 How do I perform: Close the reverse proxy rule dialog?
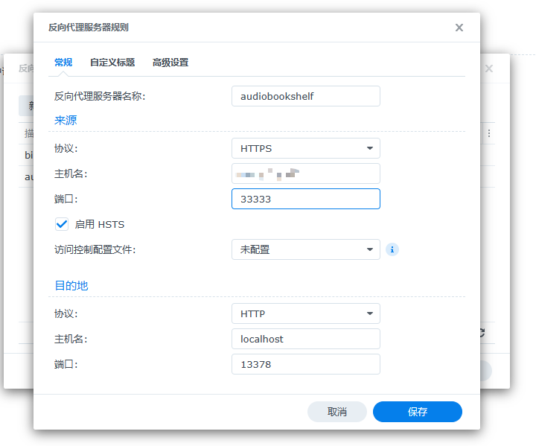[x=459, y=28]
